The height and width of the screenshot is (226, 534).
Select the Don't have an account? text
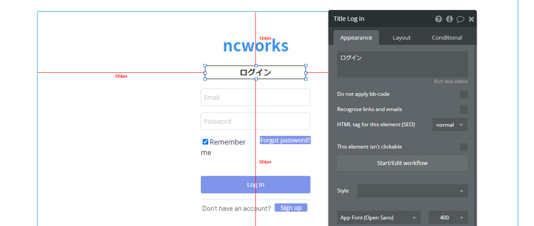tap(236, 208)
